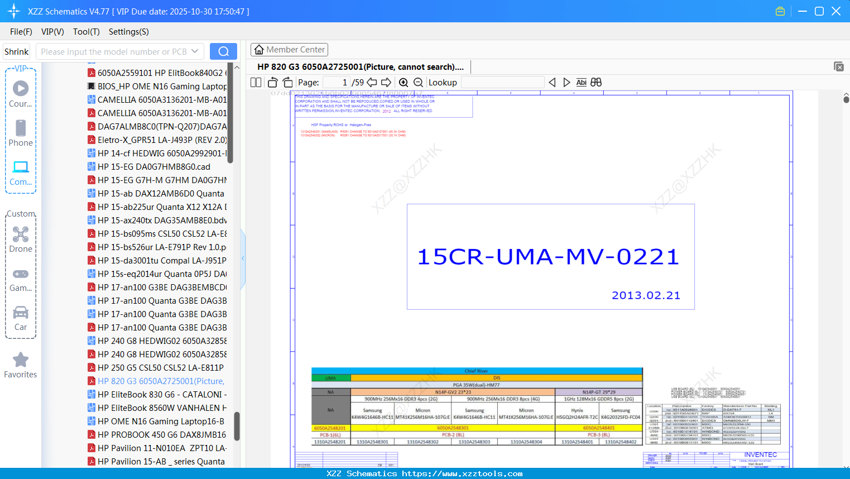Open the VIP(V) menu

[52, 32]
